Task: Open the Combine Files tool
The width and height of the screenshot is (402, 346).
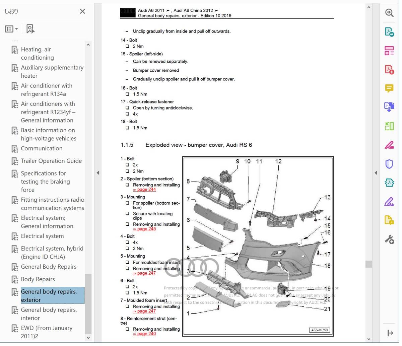Action: (389, 107)
